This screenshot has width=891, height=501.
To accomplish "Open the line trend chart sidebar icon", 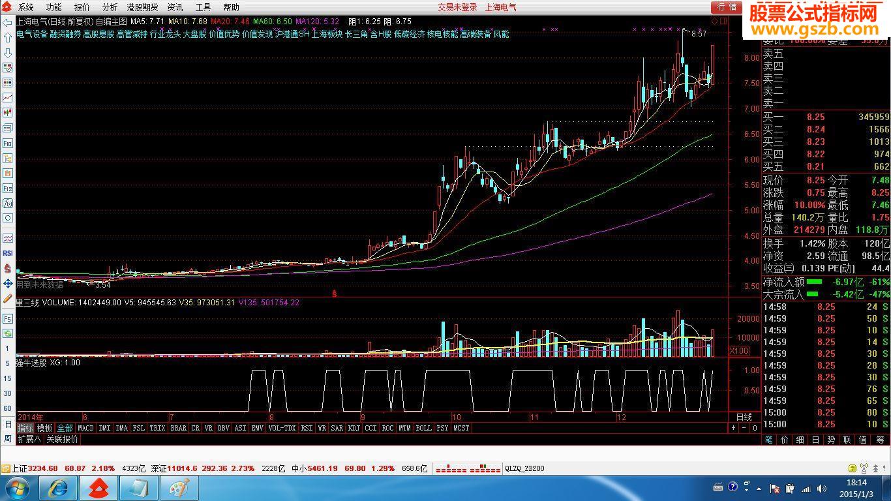I will (8, 98).
